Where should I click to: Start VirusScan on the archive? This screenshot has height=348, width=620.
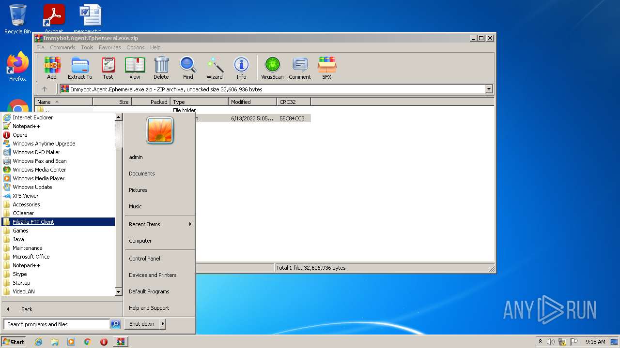pos(272,68)
